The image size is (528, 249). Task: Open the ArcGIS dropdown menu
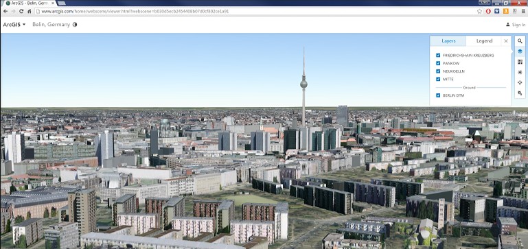pyautogui.click(x=14, y=25)
